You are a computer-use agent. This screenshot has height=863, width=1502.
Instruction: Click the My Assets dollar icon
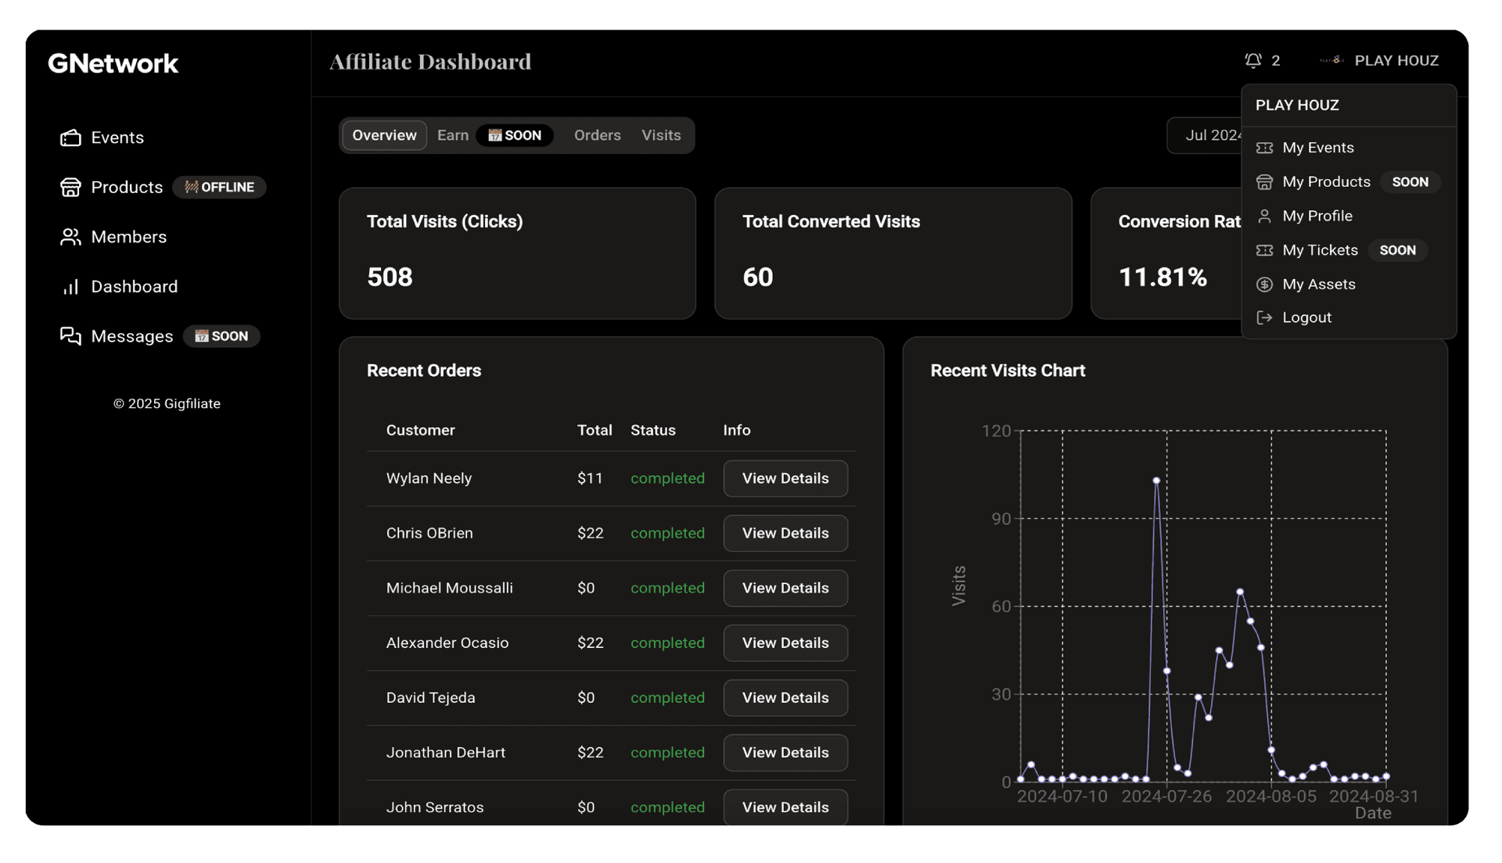[1265, 284]
